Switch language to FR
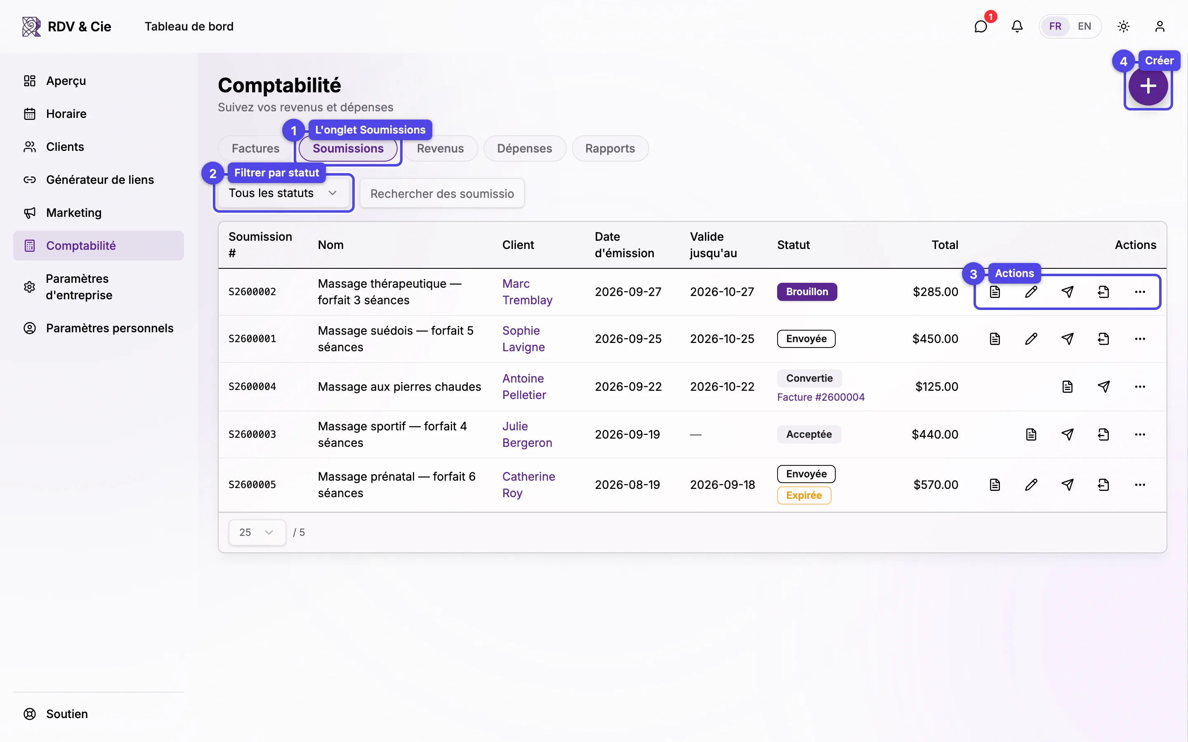The height and width of the screenshot is (742, 1188). 1055,26
